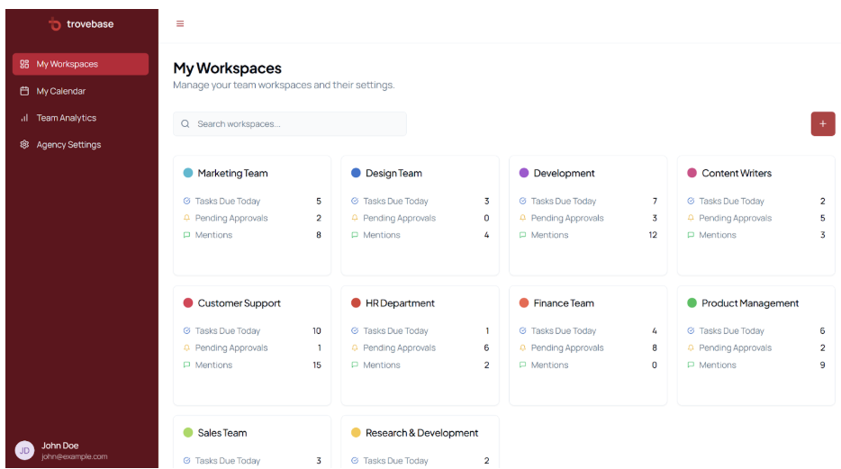
Task: Click Finance Team Mentions chat icon
Action: point(522,365)
